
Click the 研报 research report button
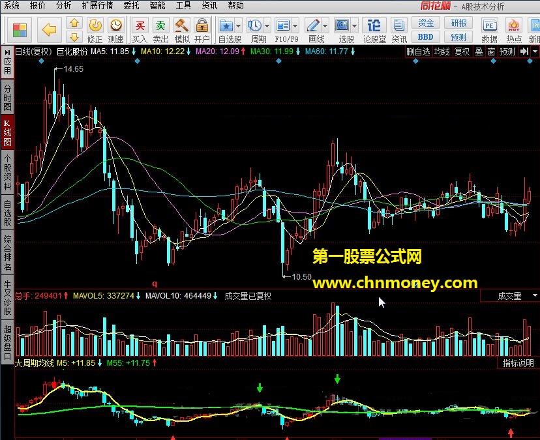(458, 23)
